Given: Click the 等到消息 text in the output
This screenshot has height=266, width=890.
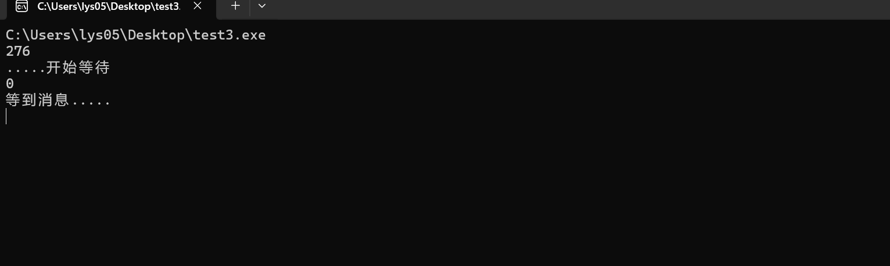Looking at the screenshot, I should (x=37, y=100).
